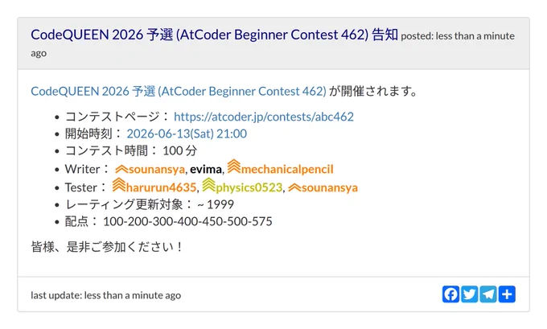Image resolution: width=547 pixels, height=329 pixels.
Task: Open the announcement title link in header
Action: click(x=214, y=35)
